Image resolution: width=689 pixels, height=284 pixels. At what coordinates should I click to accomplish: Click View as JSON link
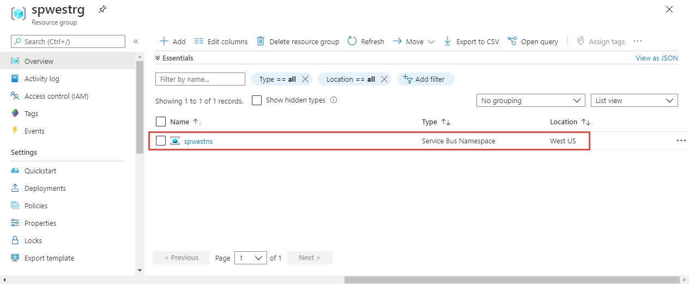click(x=657, y=58)
